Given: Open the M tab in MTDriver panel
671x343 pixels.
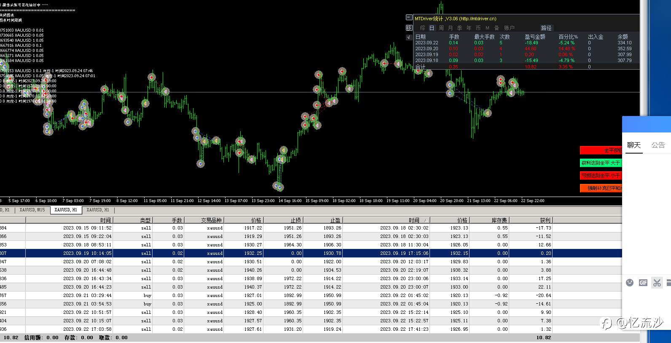Looking at the screenshot, I should (x=488, y=28).
